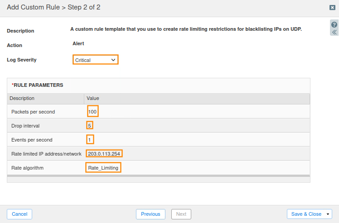Click the Next button

pos(181,214)
